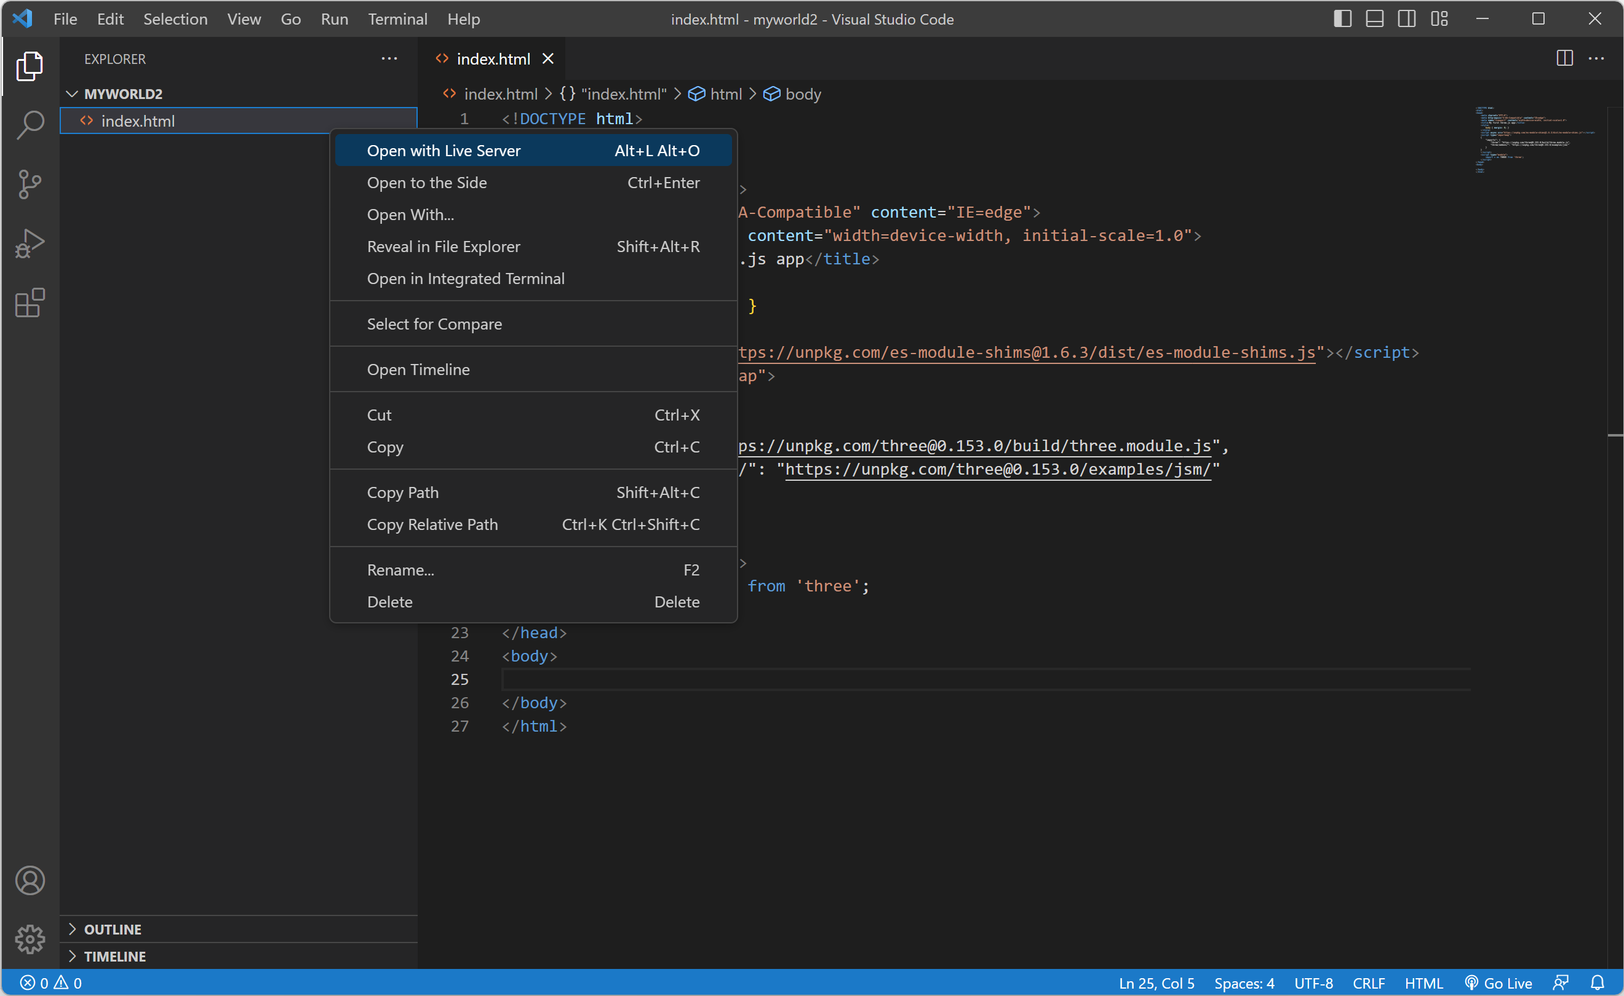Choose Open with Live Server

443,151
